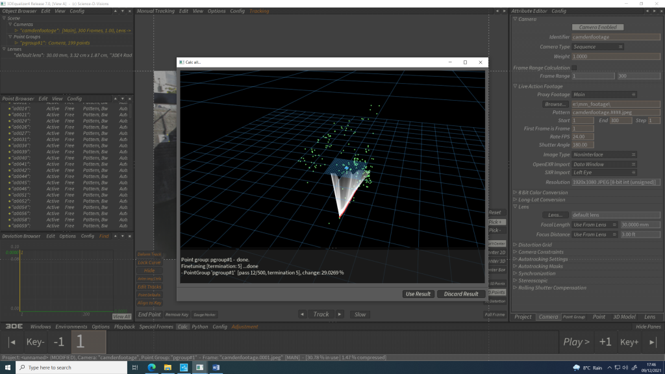
Task: Click the Rate FPS field
Action: [x=583, y=136]
